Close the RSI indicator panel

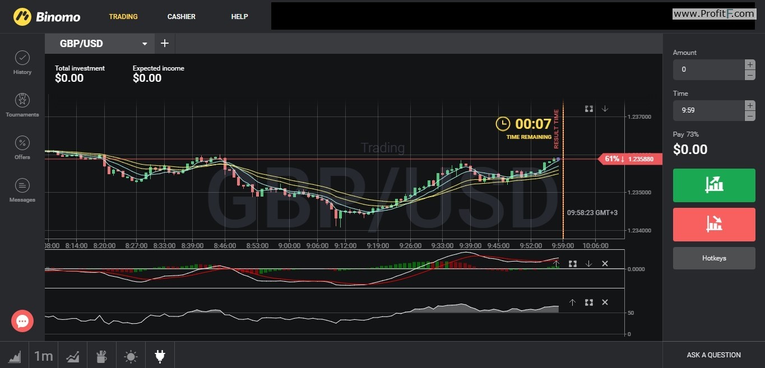click(605, 302)
